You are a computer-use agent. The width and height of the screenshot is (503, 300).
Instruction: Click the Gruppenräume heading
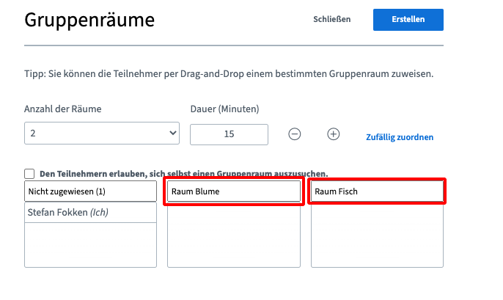(89, 20)
